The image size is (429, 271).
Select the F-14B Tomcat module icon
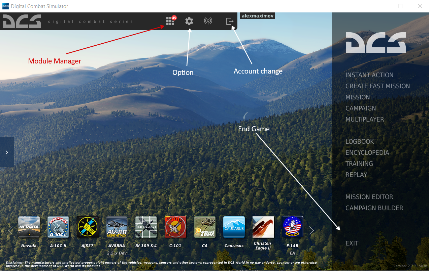(292, 227)
